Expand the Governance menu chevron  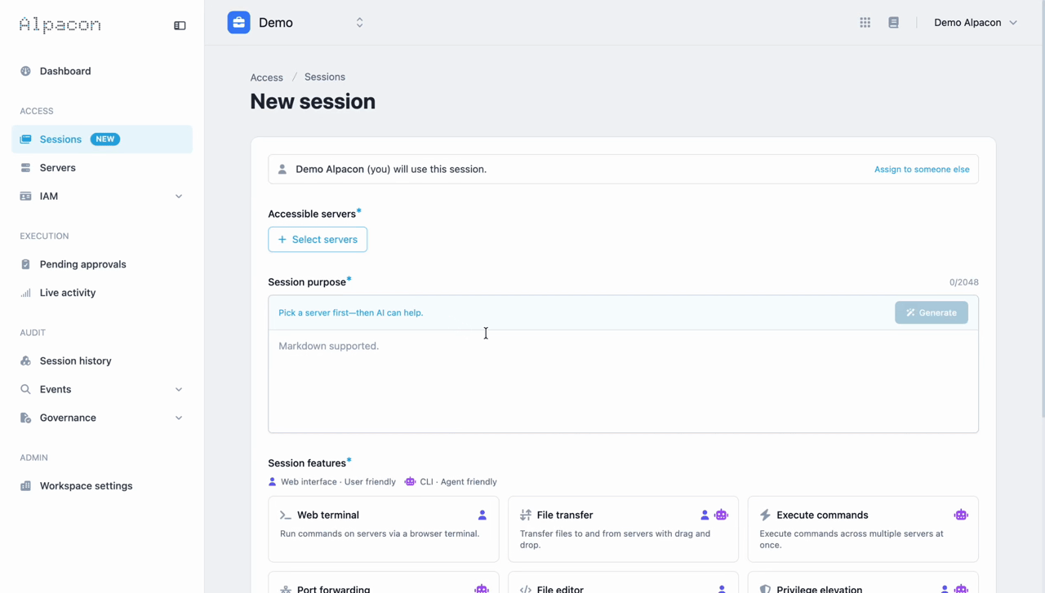tap(179, 418)
